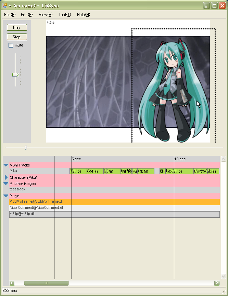
Task: Collapse the Plugin group
Action: [6, 196]
